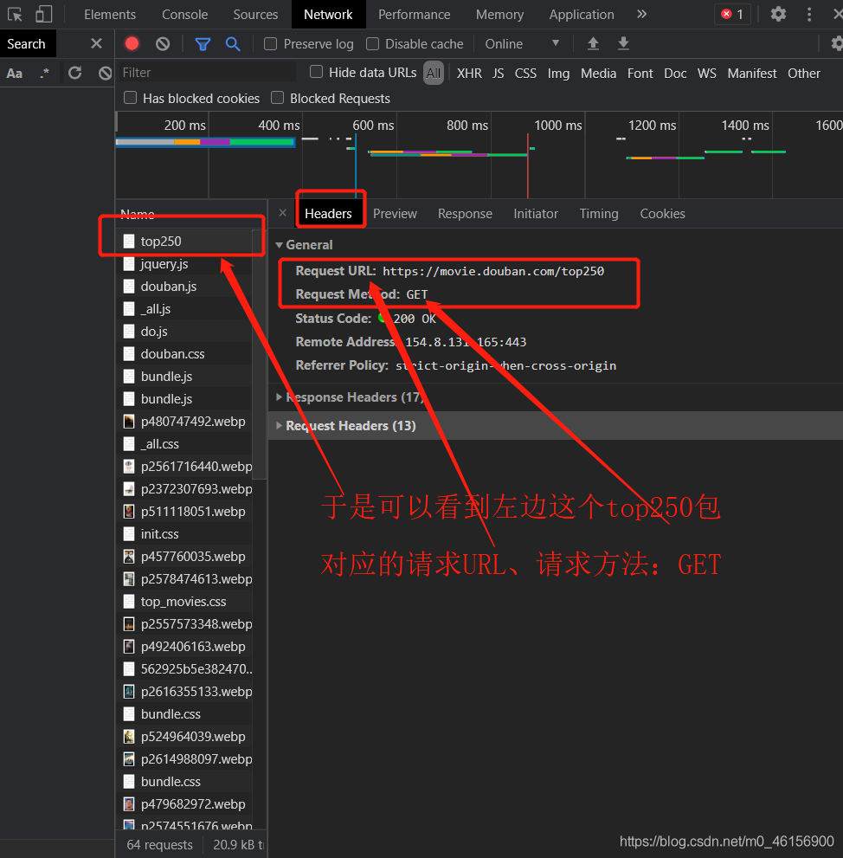The image size is (843, 858).
Task: Filter requests by XHR
Action: click(x=469, y=73)
